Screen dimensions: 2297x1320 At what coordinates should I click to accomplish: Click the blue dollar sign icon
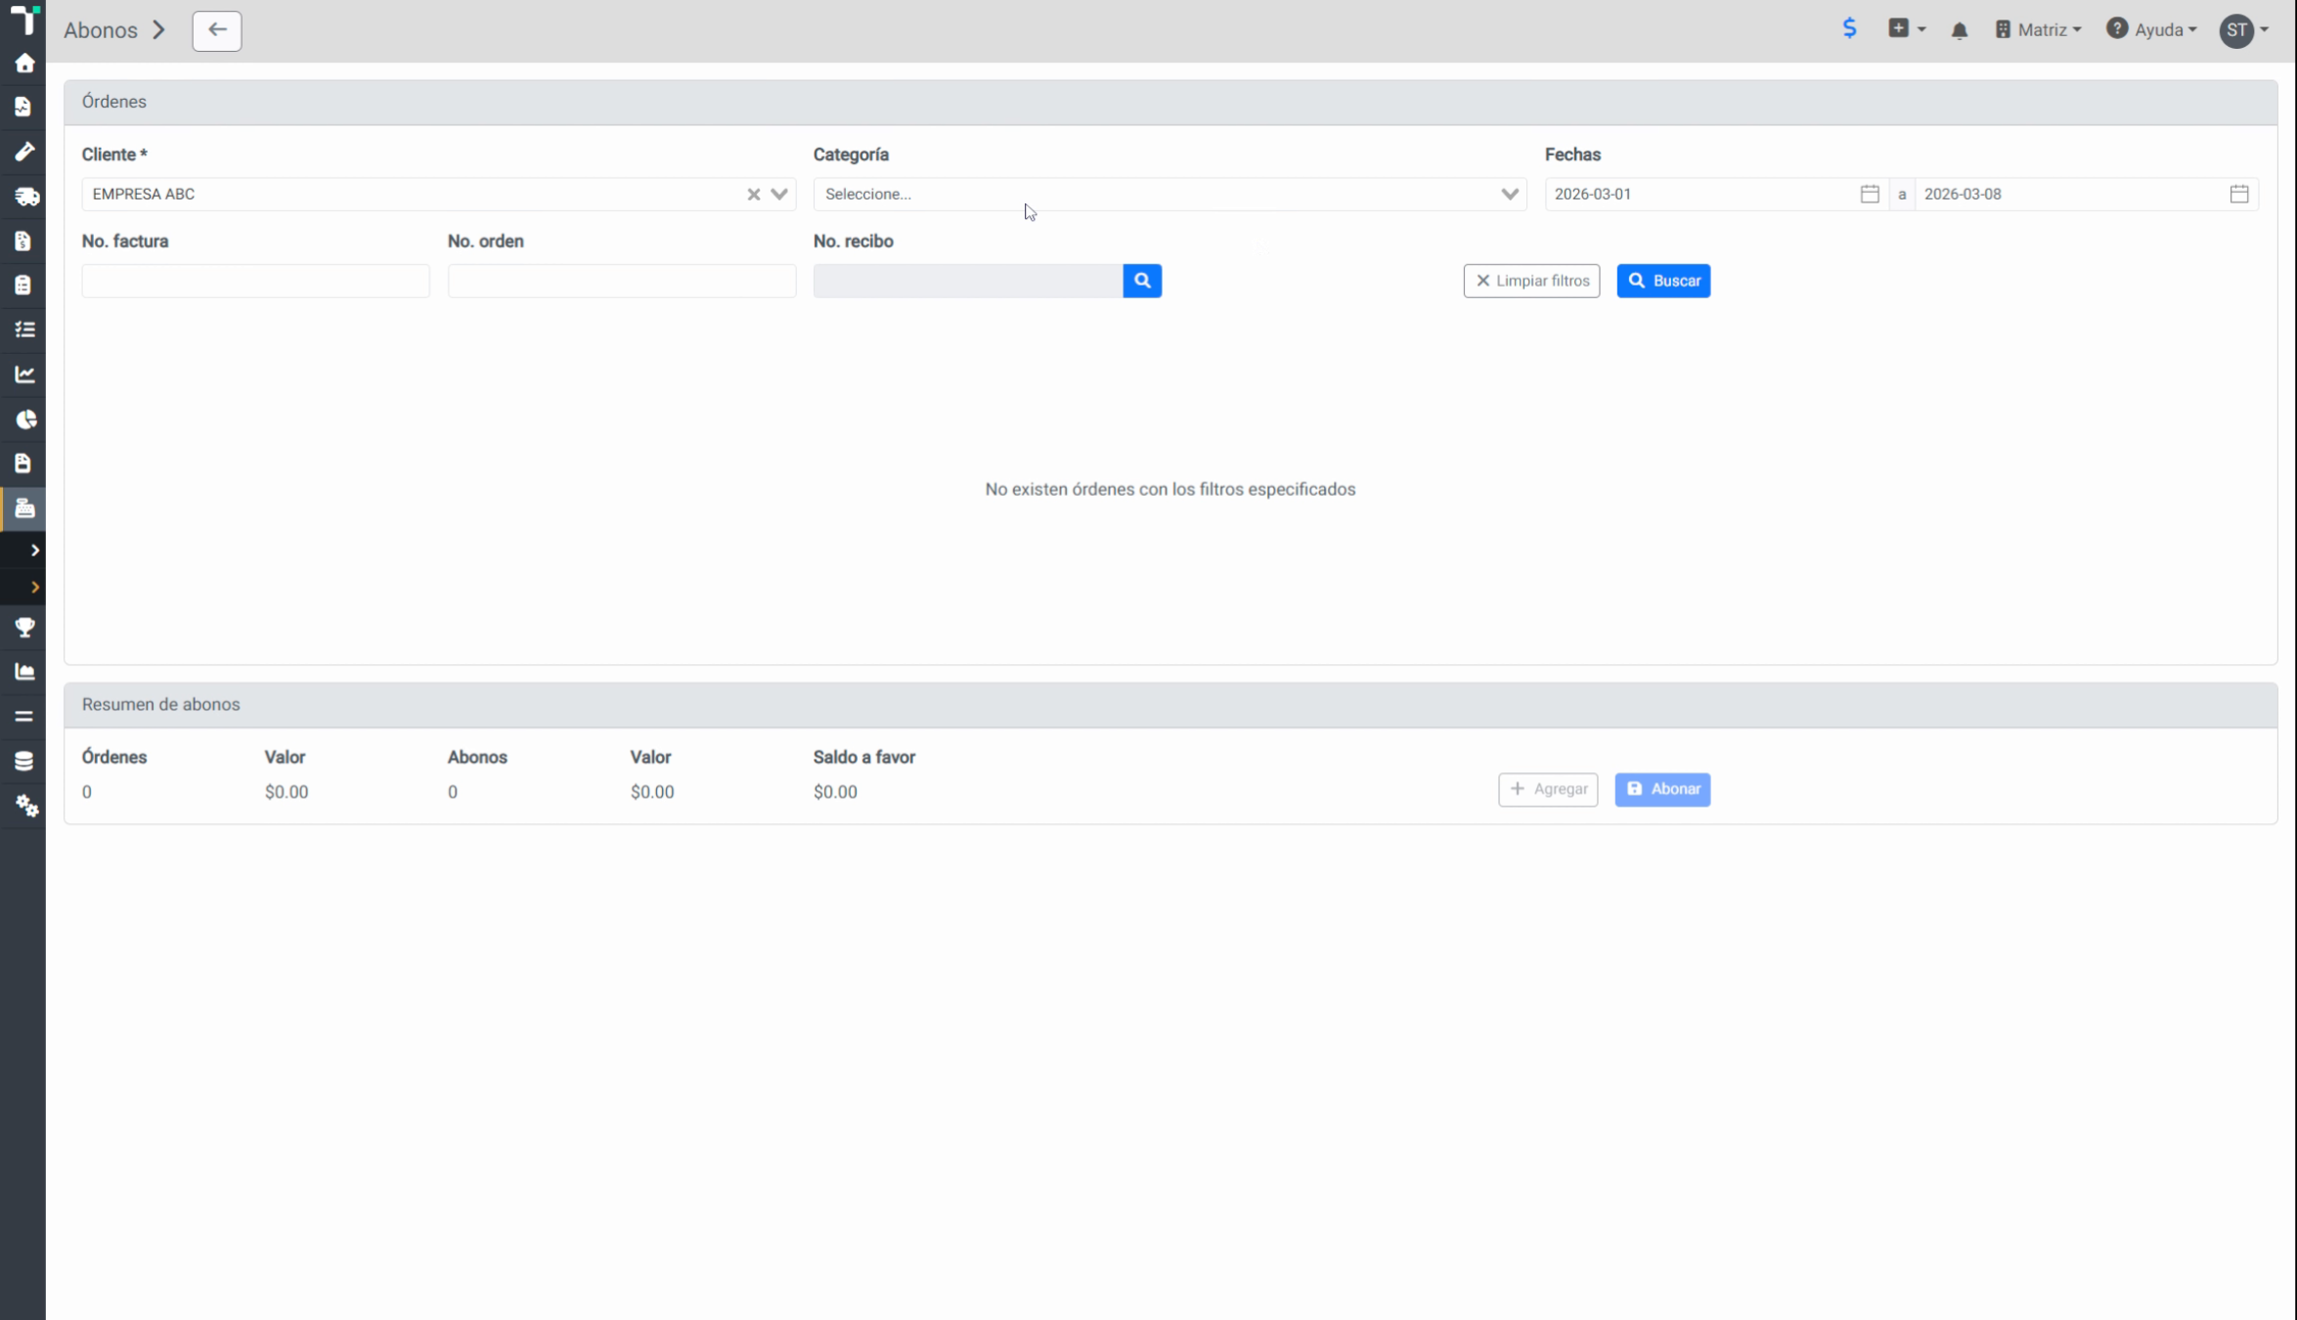(1849, 28)
